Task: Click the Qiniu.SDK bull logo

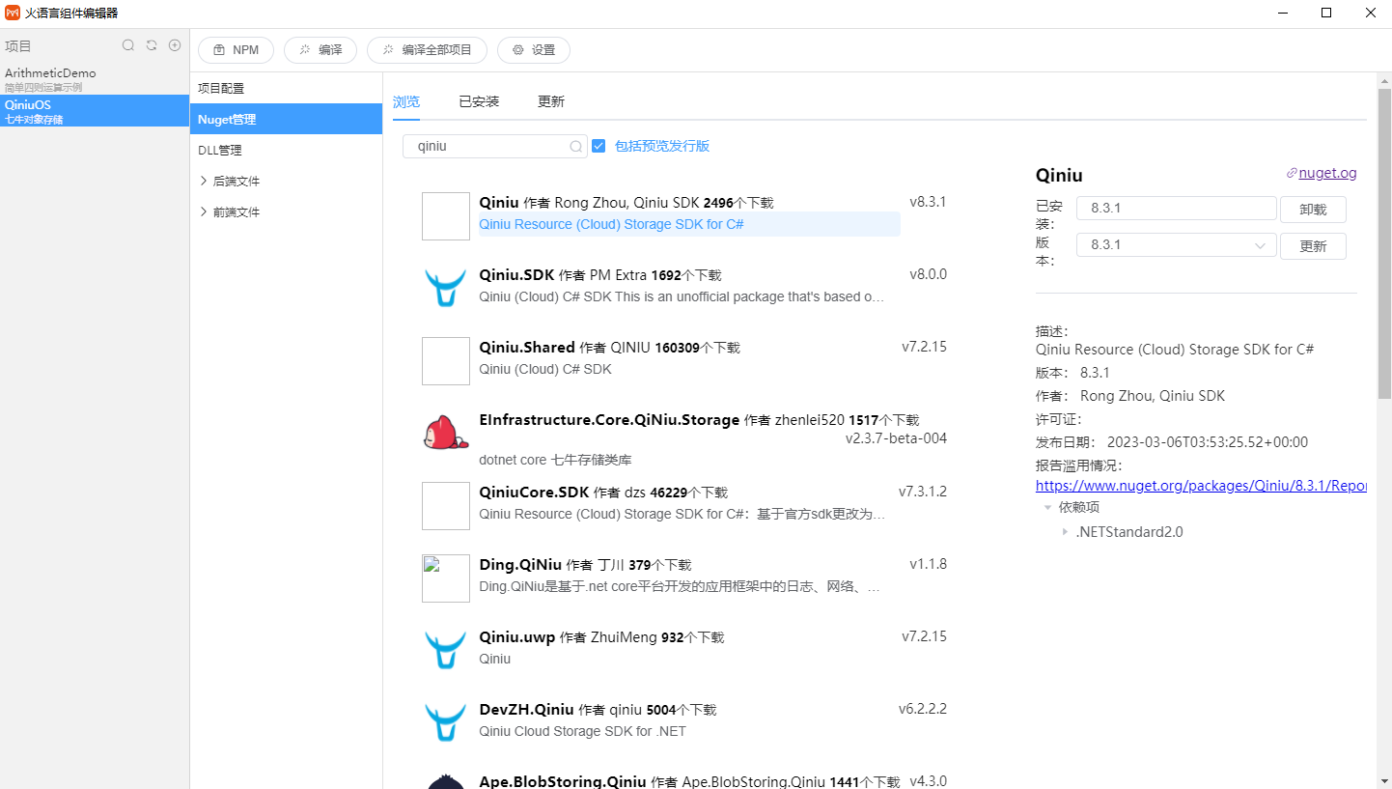Action: point(445,288)
